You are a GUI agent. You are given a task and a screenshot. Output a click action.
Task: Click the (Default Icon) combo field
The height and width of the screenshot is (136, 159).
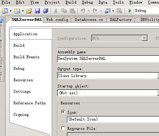113,119
